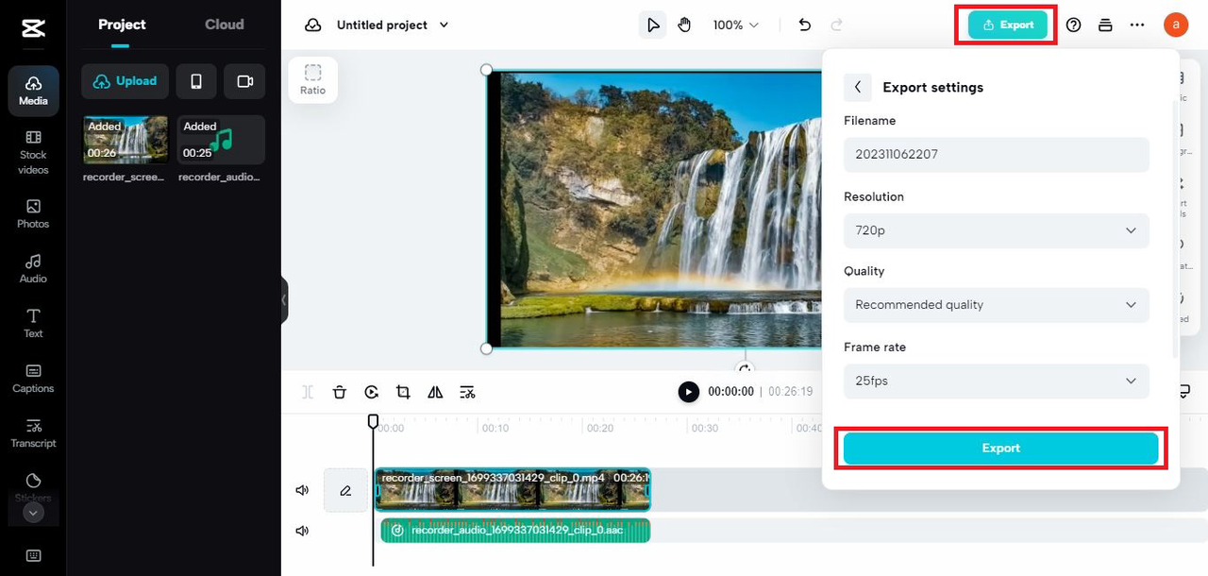Click the camera record icon button
This screenshot has height=576, width=1208.
click(244, 81)
